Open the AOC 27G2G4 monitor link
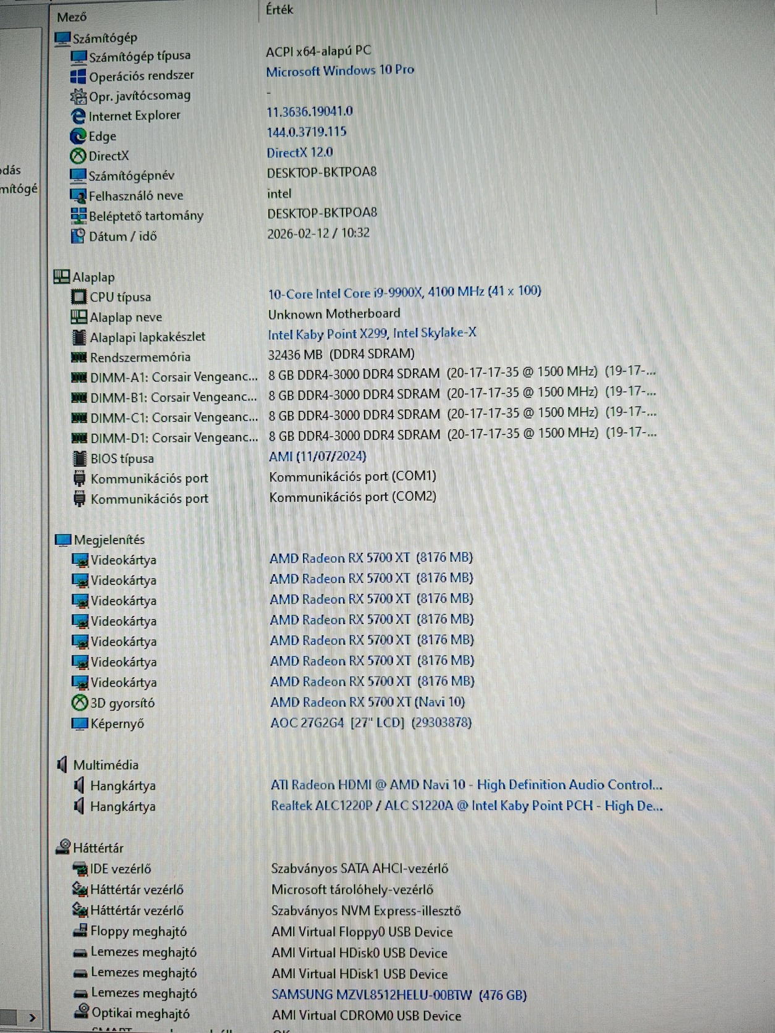This screenshot has height=1033, width=775. 371,722
